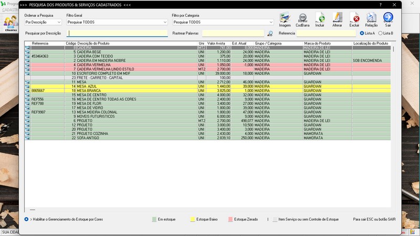Click the row icon for PROJETO COZINHA

click(x=27, y=134)
